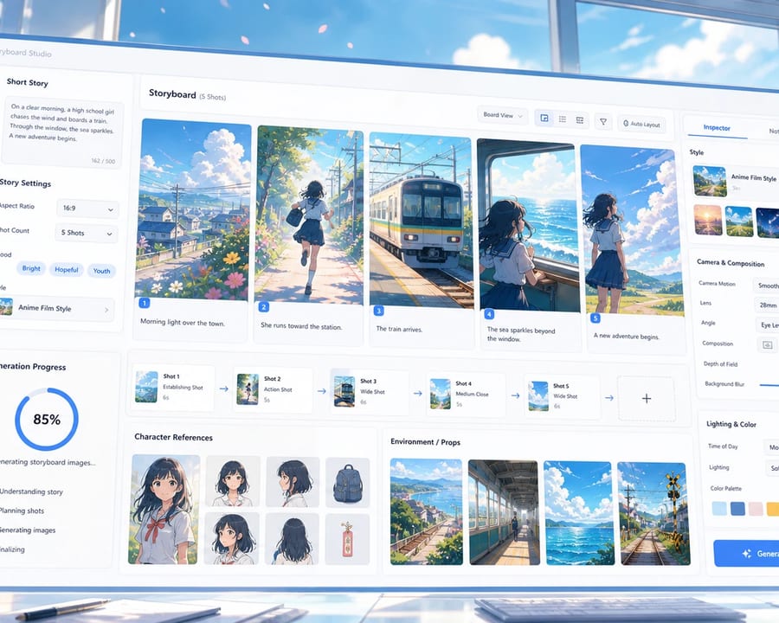Select the large front character reference portrait

(164, 510)
